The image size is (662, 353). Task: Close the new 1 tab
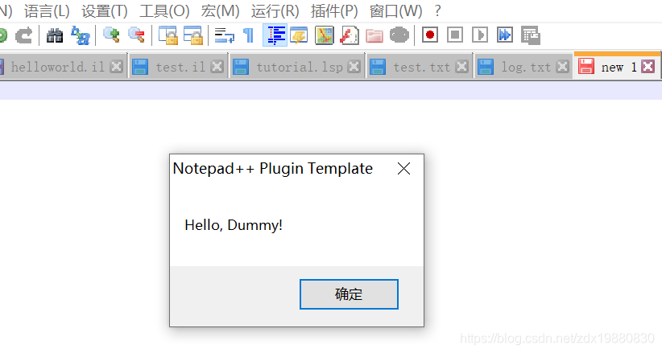point(648,67)
